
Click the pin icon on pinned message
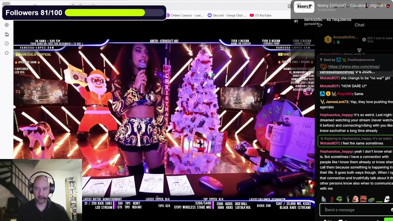321,60
